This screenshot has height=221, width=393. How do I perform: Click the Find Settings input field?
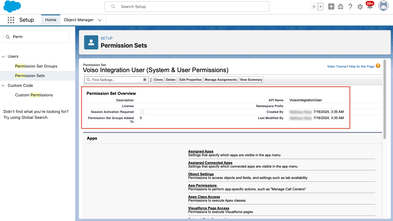117,80
